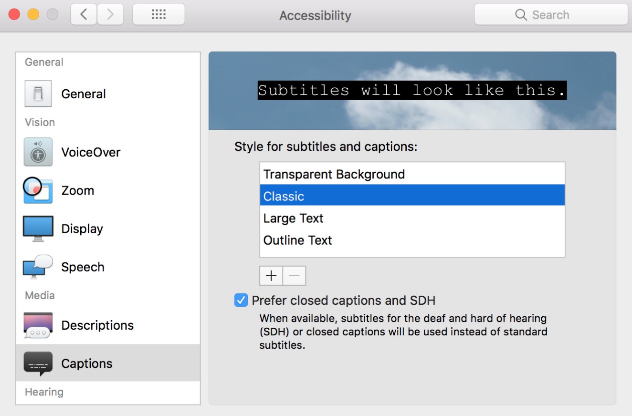Open the Display accessibility options
Viewport: 632px width, 416px height.
pos(38,229)
